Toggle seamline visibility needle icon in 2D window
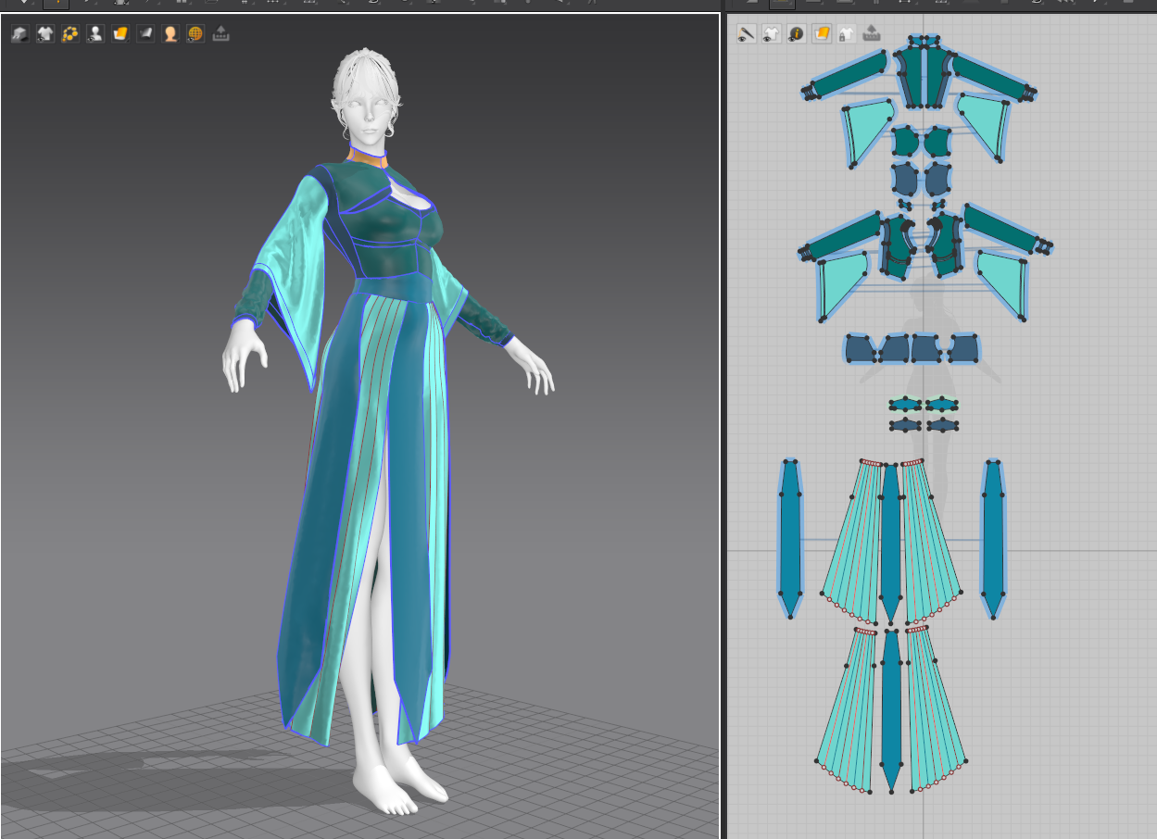This screenshot has height=839, width=1157. (x=747, y=34)
